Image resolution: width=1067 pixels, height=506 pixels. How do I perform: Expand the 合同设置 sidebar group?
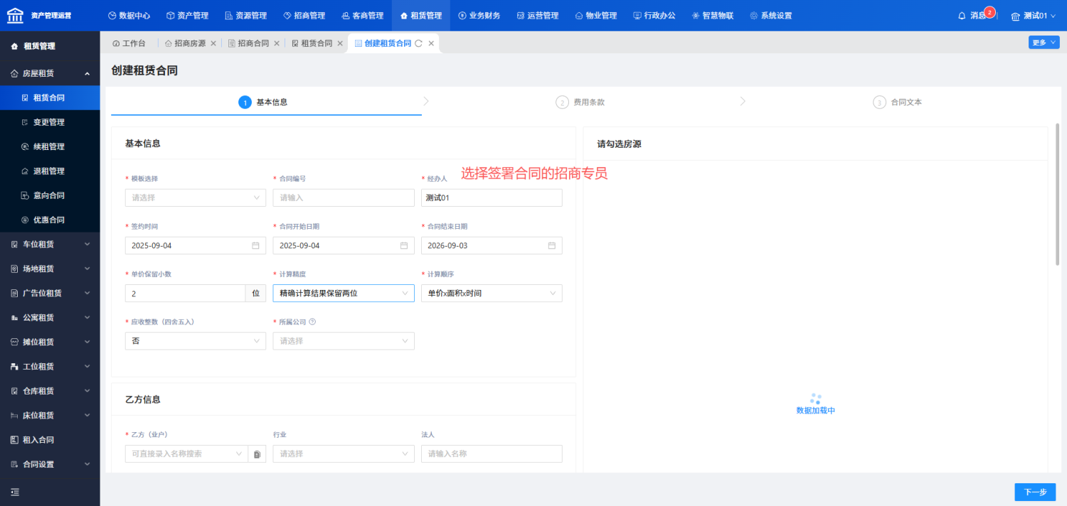tap(50, 464)
